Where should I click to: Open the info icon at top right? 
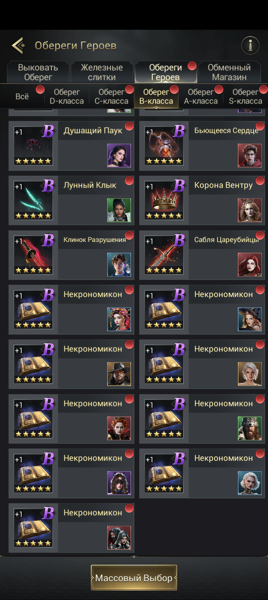pyautogui.click(x=250, y=45)
